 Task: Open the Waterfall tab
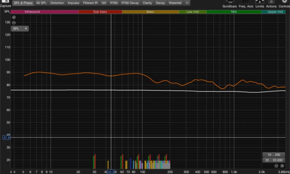175,3
